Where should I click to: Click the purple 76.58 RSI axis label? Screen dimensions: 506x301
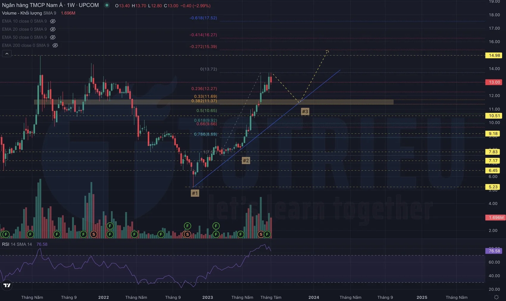494,251
